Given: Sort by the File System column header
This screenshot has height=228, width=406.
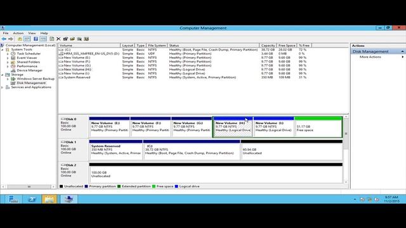Looking at the screenshot, I should click(157, 45).
